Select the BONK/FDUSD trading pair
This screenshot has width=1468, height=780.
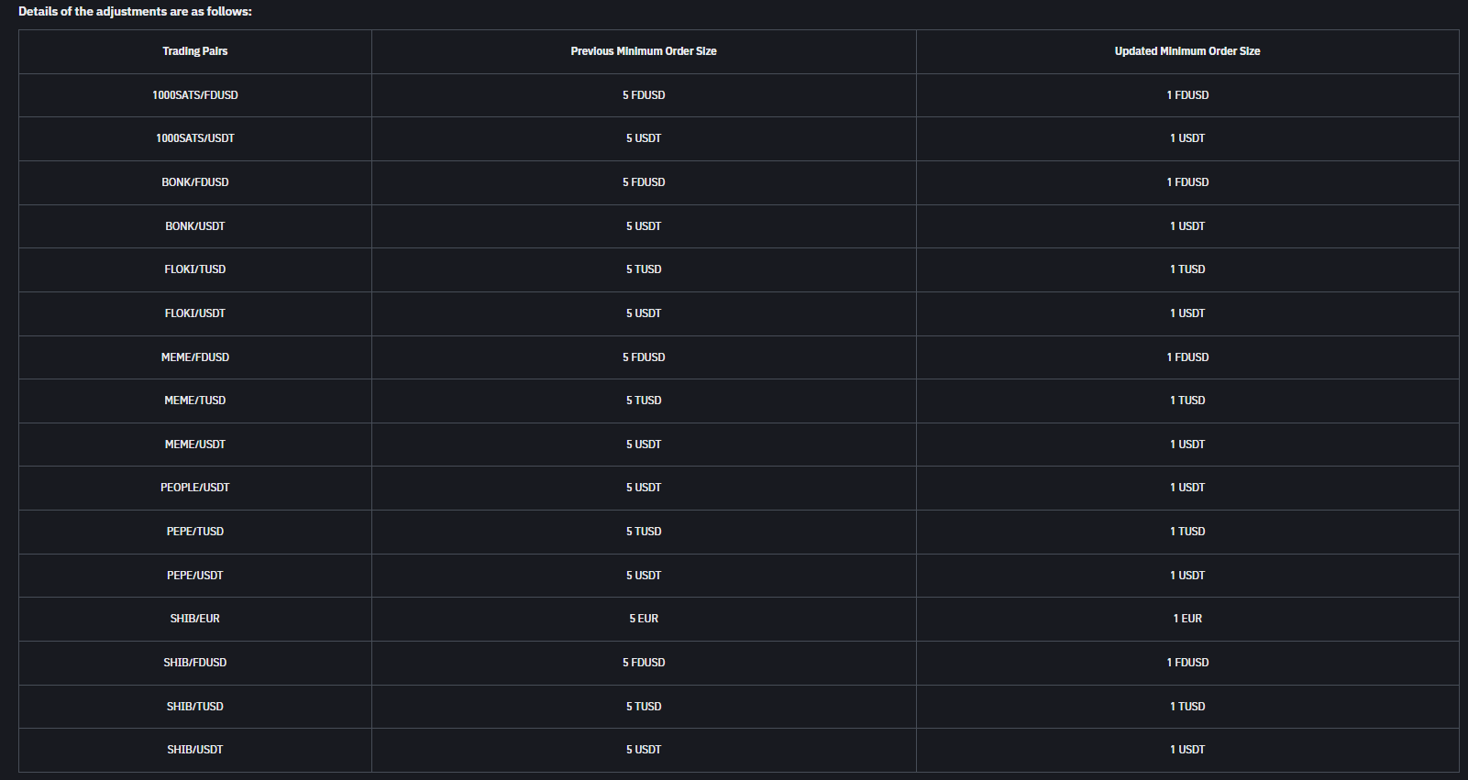tap(194, 182)
